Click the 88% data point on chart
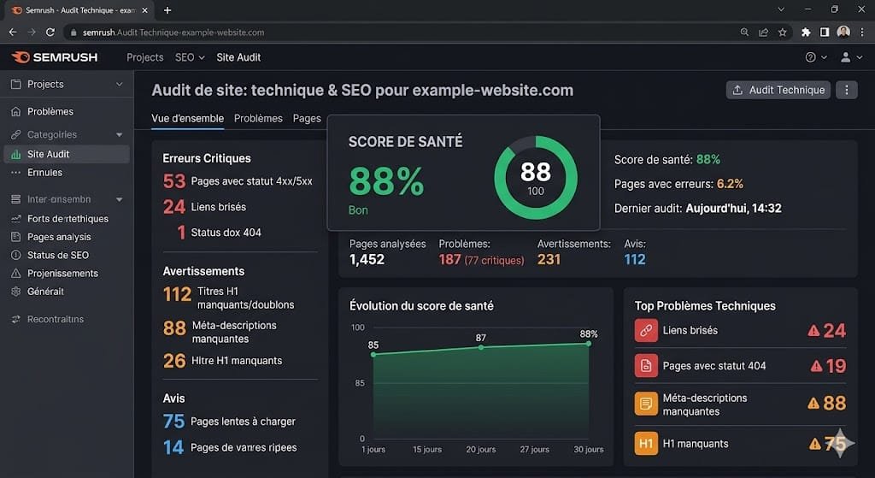 [589, 344]
